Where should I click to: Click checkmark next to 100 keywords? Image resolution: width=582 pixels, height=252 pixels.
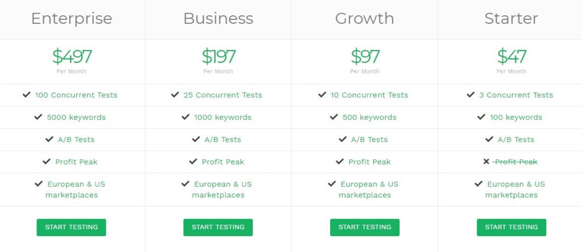coord(481,117)
